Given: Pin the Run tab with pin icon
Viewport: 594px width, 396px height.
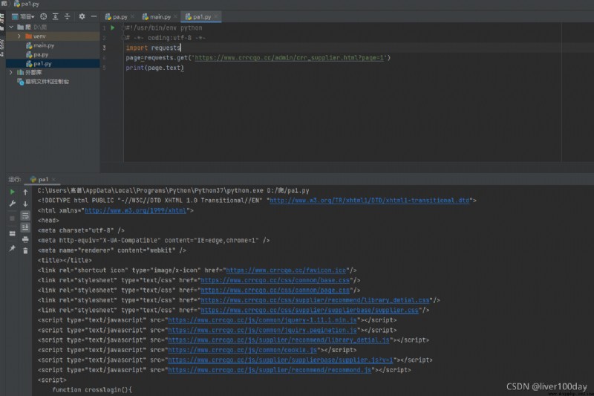Looking at the screenshot, I should [x=12, y=248].
